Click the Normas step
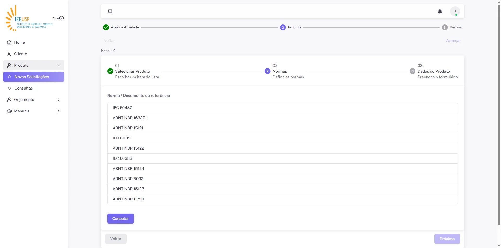 [x=284, y=71]
